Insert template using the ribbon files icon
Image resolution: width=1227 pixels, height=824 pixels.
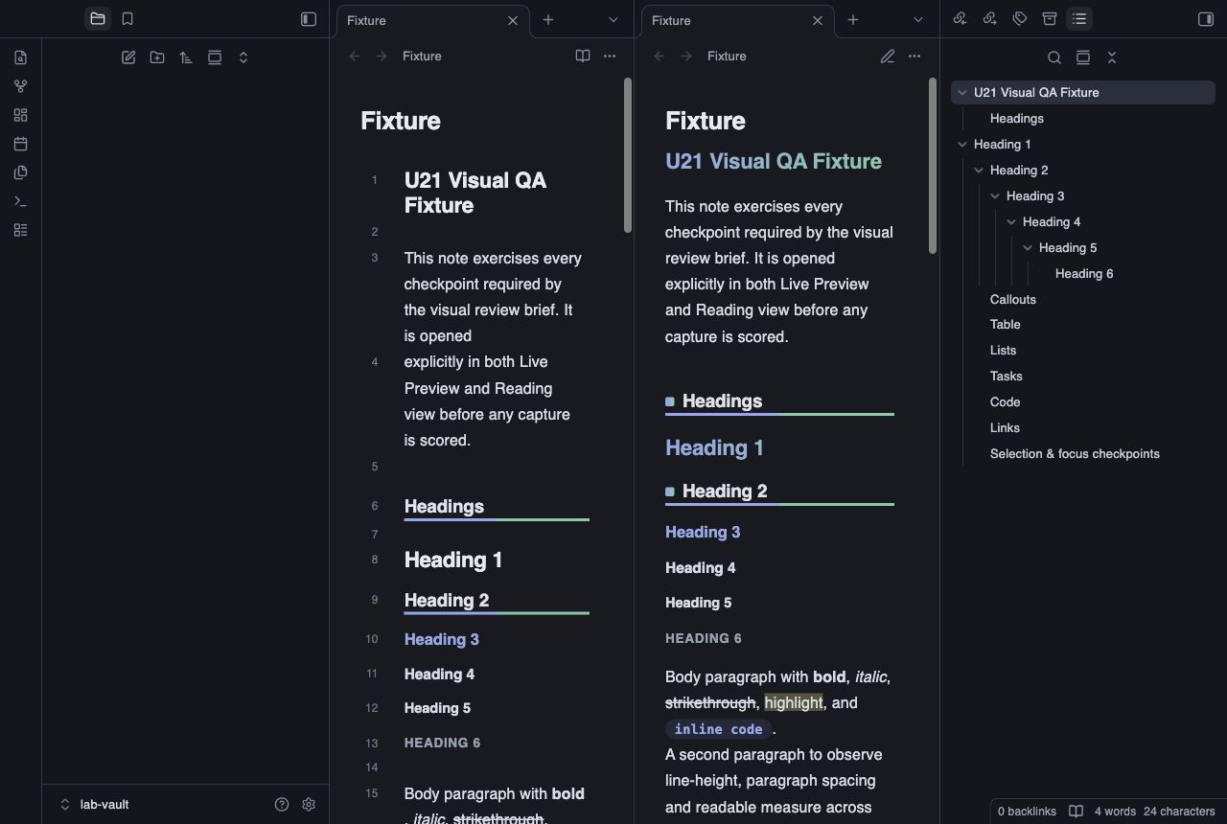click(21, 172)
